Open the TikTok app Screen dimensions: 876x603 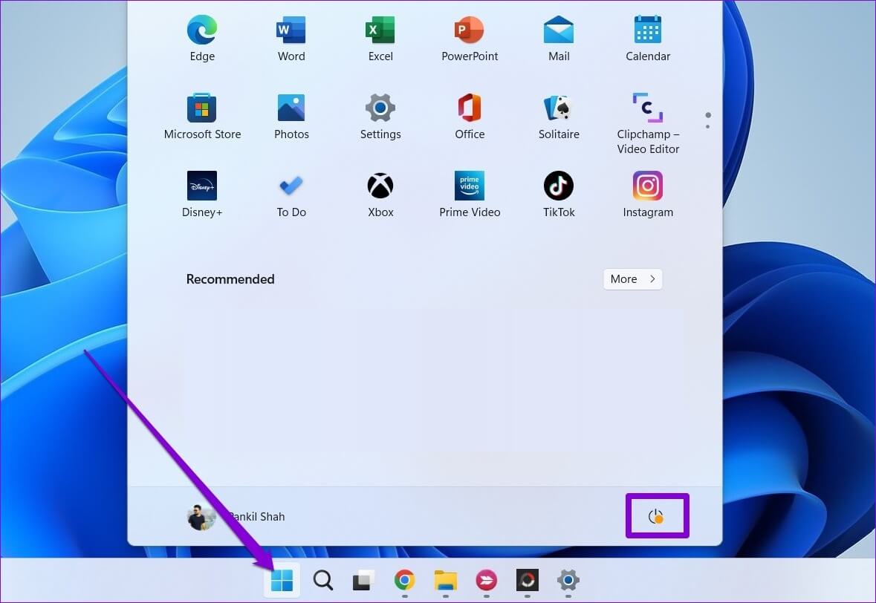point(559,195)
